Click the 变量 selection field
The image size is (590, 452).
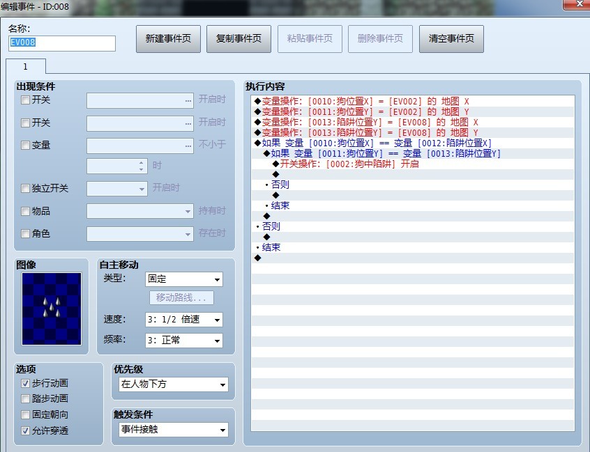pyautogui.click(x=140, y=146)
